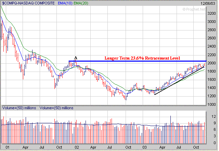This screenshot has height=151, width=219.
Task: Click the second Volume+(50) millions label
Action: (x=56, y=108)
